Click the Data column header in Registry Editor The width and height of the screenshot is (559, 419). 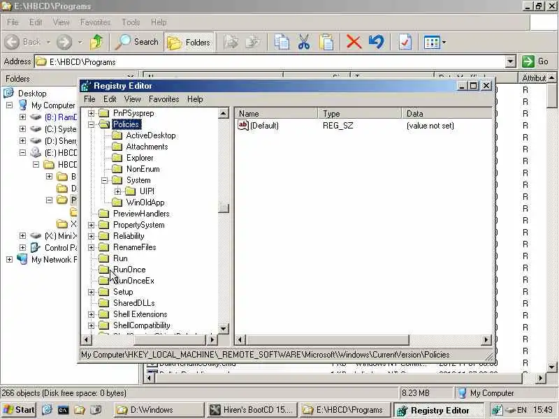447,114
